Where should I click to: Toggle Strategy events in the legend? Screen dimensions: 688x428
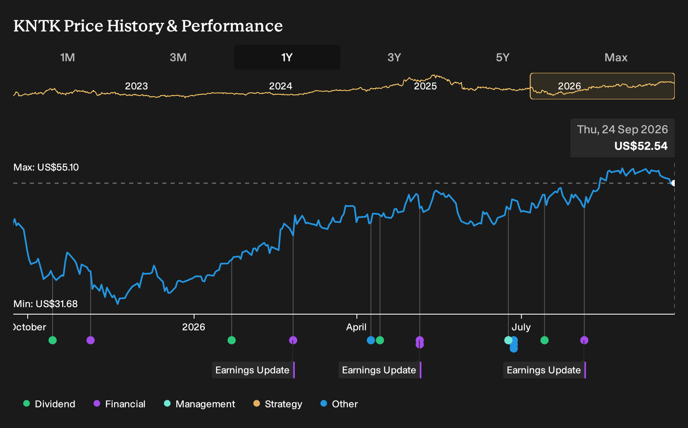coord(278,404)
